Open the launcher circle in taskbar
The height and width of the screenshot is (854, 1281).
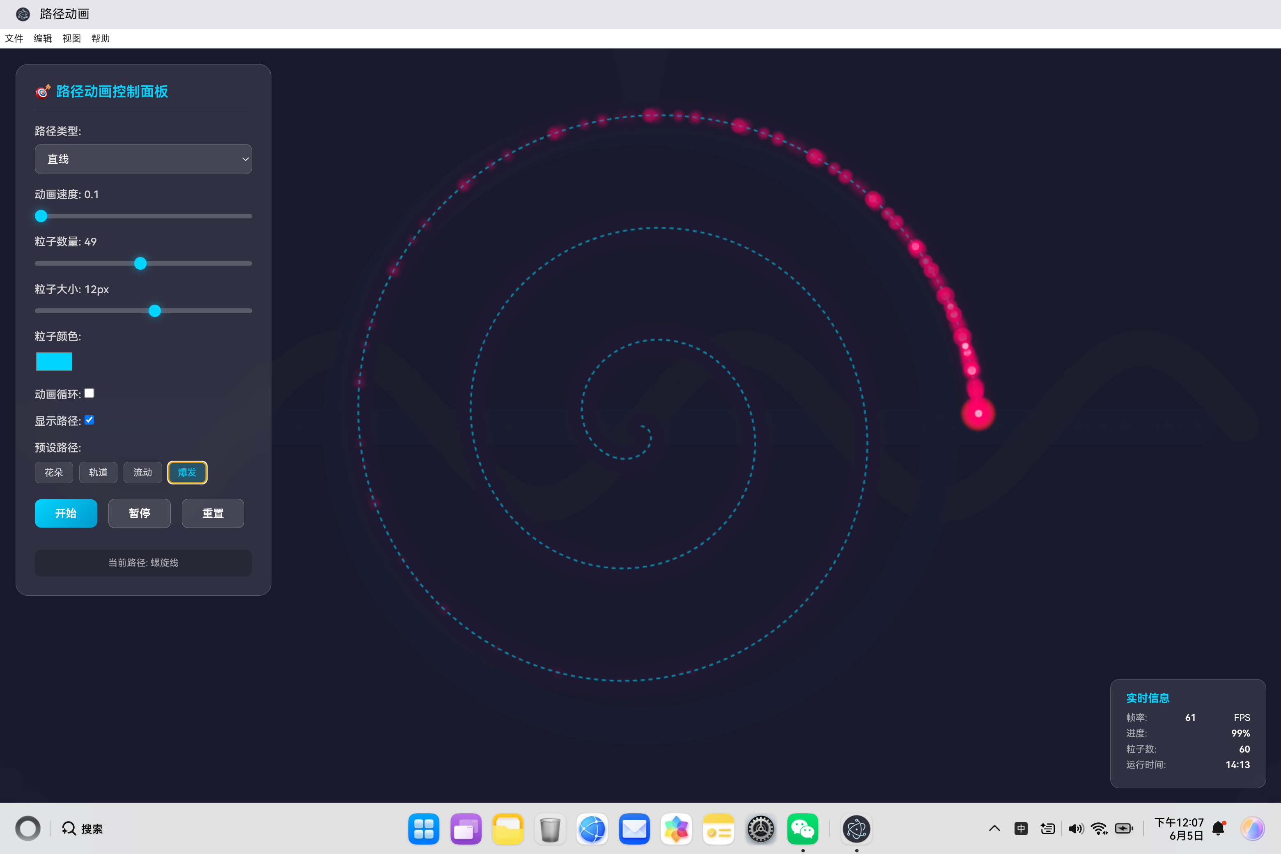pyautogui.click(x=28, y=829)
